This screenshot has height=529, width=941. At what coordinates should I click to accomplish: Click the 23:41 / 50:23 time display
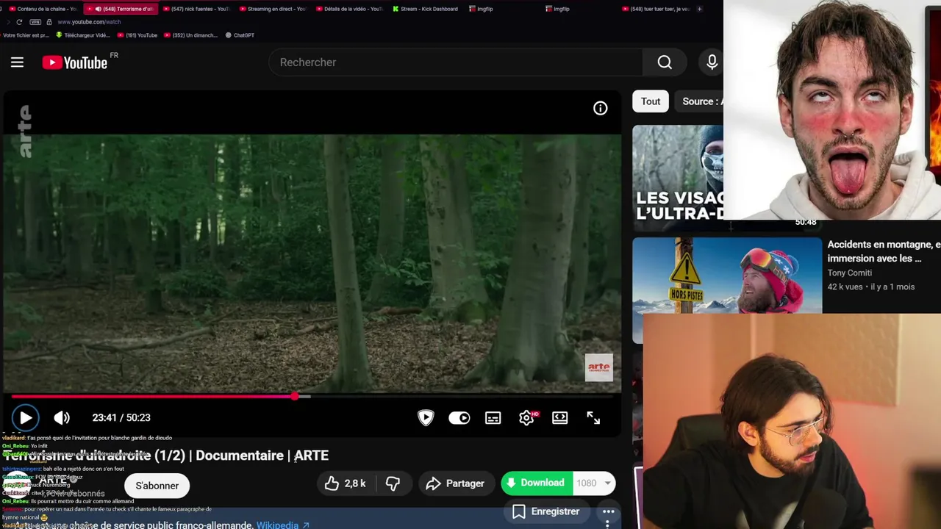coord(121,418)
